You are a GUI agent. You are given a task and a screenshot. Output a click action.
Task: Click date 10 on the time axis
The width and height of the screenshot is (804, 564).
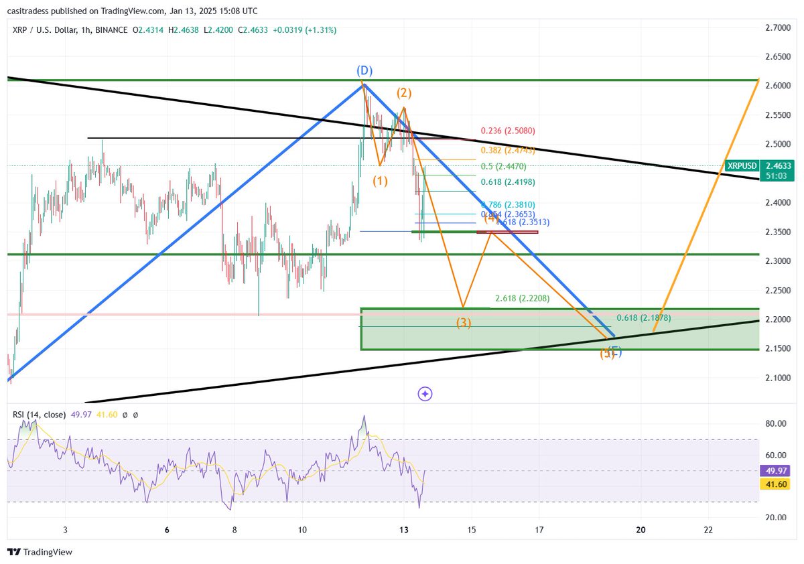302,530
